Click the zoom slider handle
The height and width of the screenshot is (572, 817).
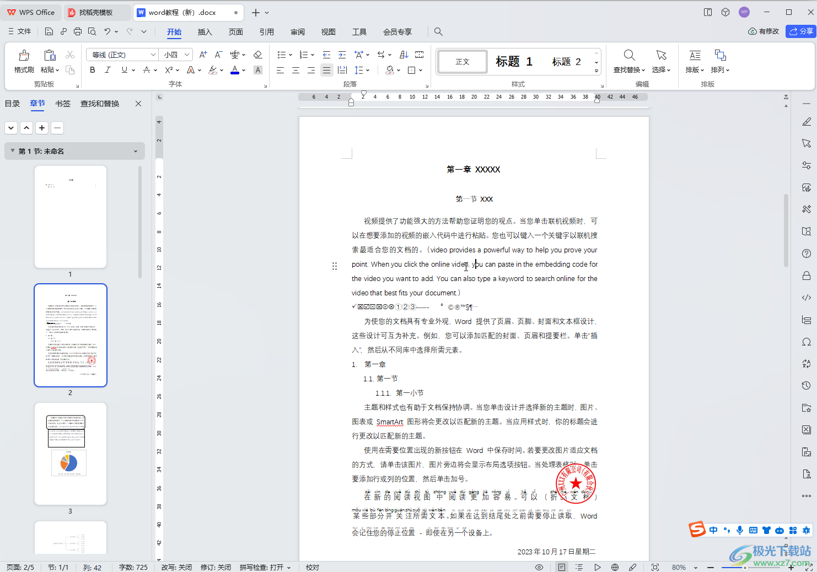(745, 567)
